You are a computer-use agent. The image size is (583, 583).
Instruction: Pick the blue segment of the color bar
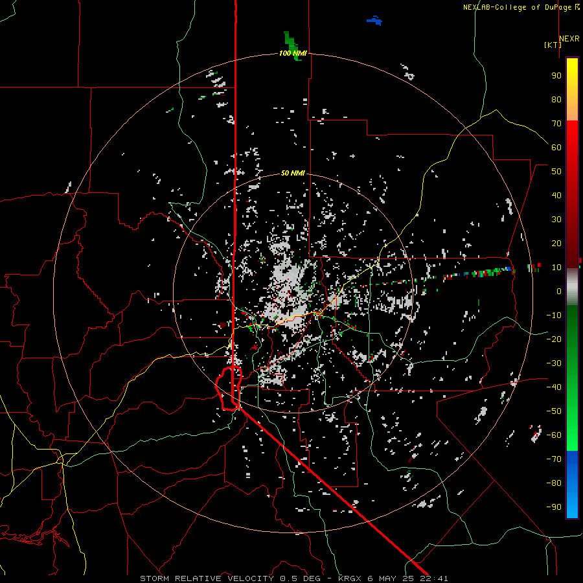[x=572, y=484]
